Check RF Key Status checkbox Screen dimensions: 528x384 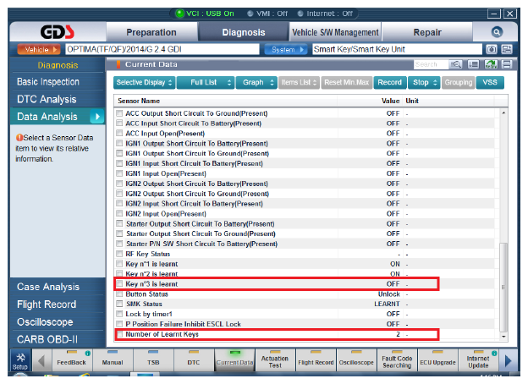pyautogui.click(x=119, y=254)
